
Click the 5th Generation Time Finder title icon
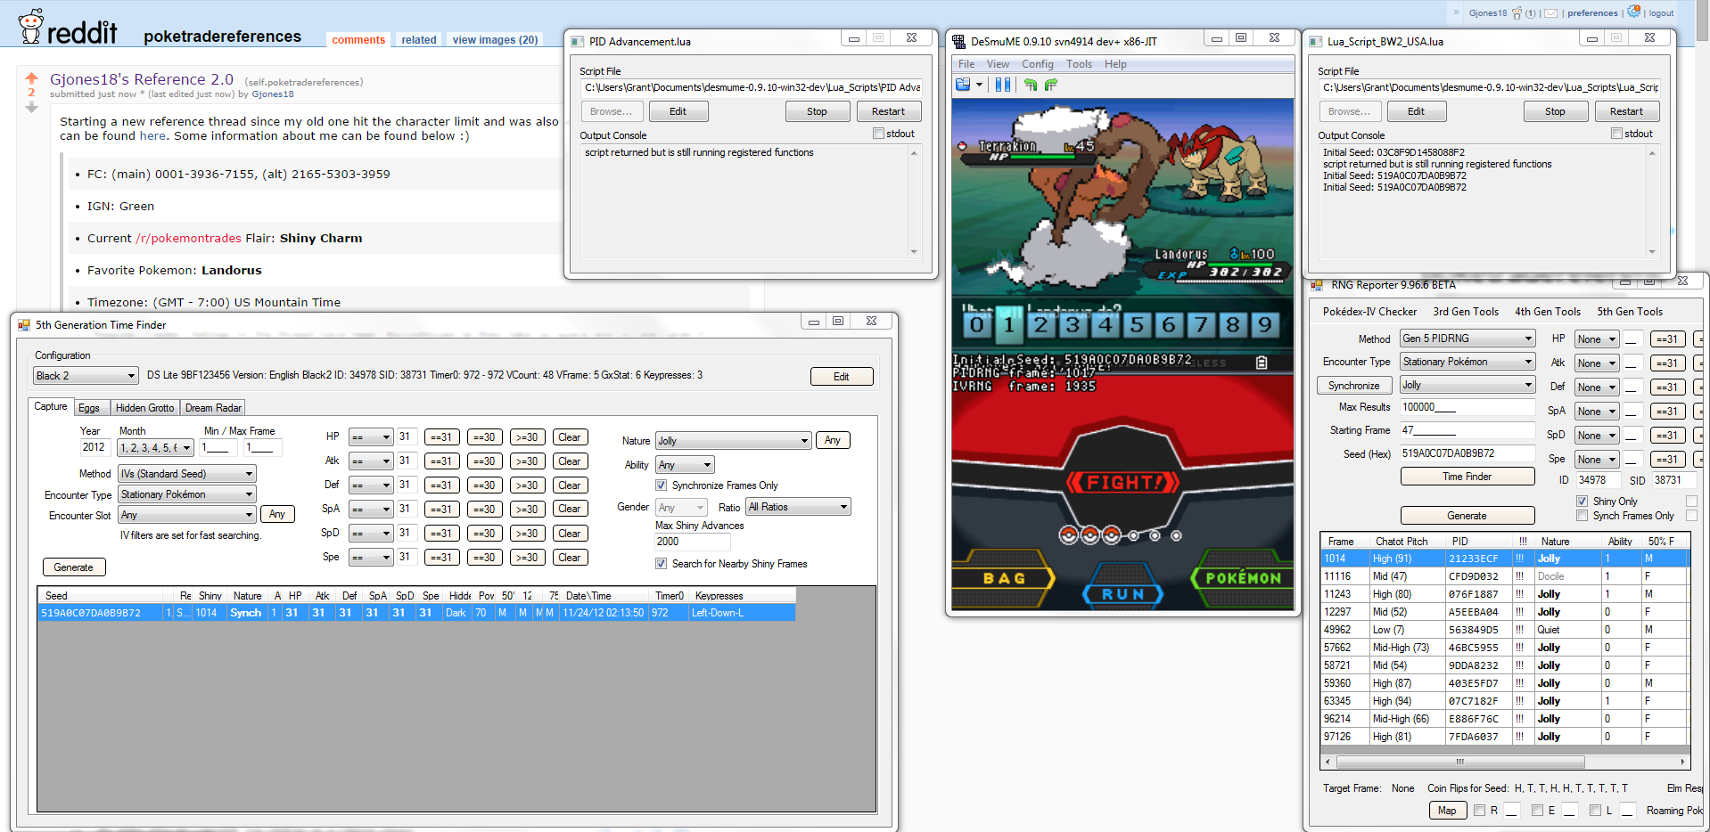click(x=24, y=325)
